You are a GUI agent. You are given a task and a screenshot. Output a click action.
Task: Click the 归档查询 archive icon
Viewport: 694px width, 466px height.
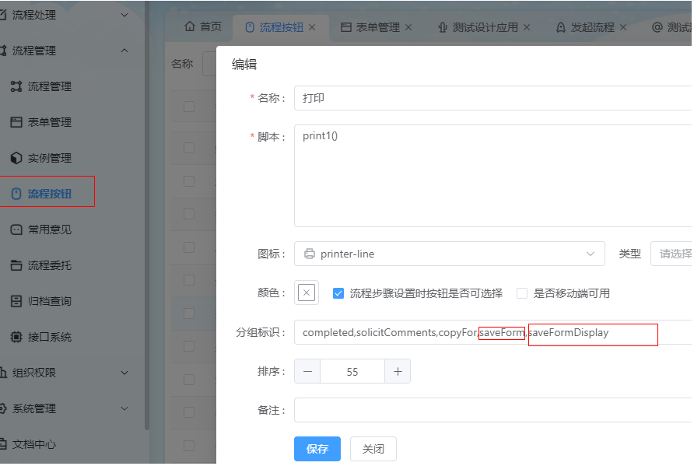[16, 301]
